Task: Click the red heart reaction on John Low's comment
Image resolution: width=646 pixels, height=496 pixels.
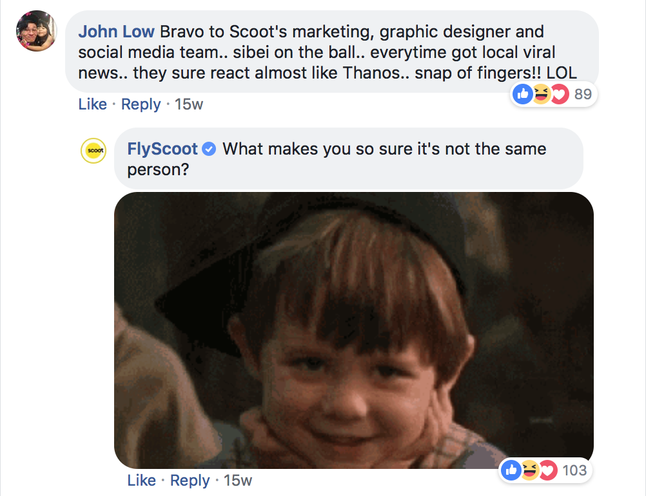Action: click(558, 95)
